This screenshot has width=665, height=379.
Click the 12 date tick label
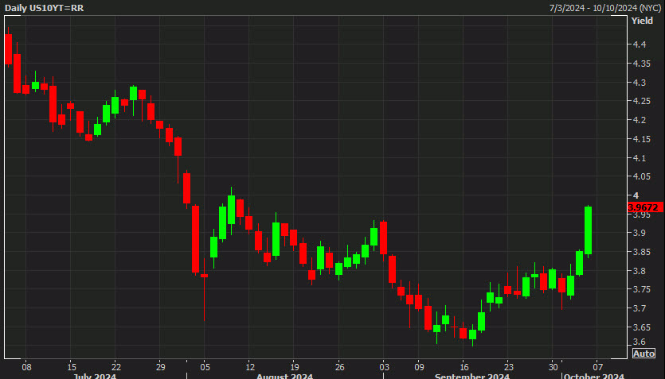(250, 367)
